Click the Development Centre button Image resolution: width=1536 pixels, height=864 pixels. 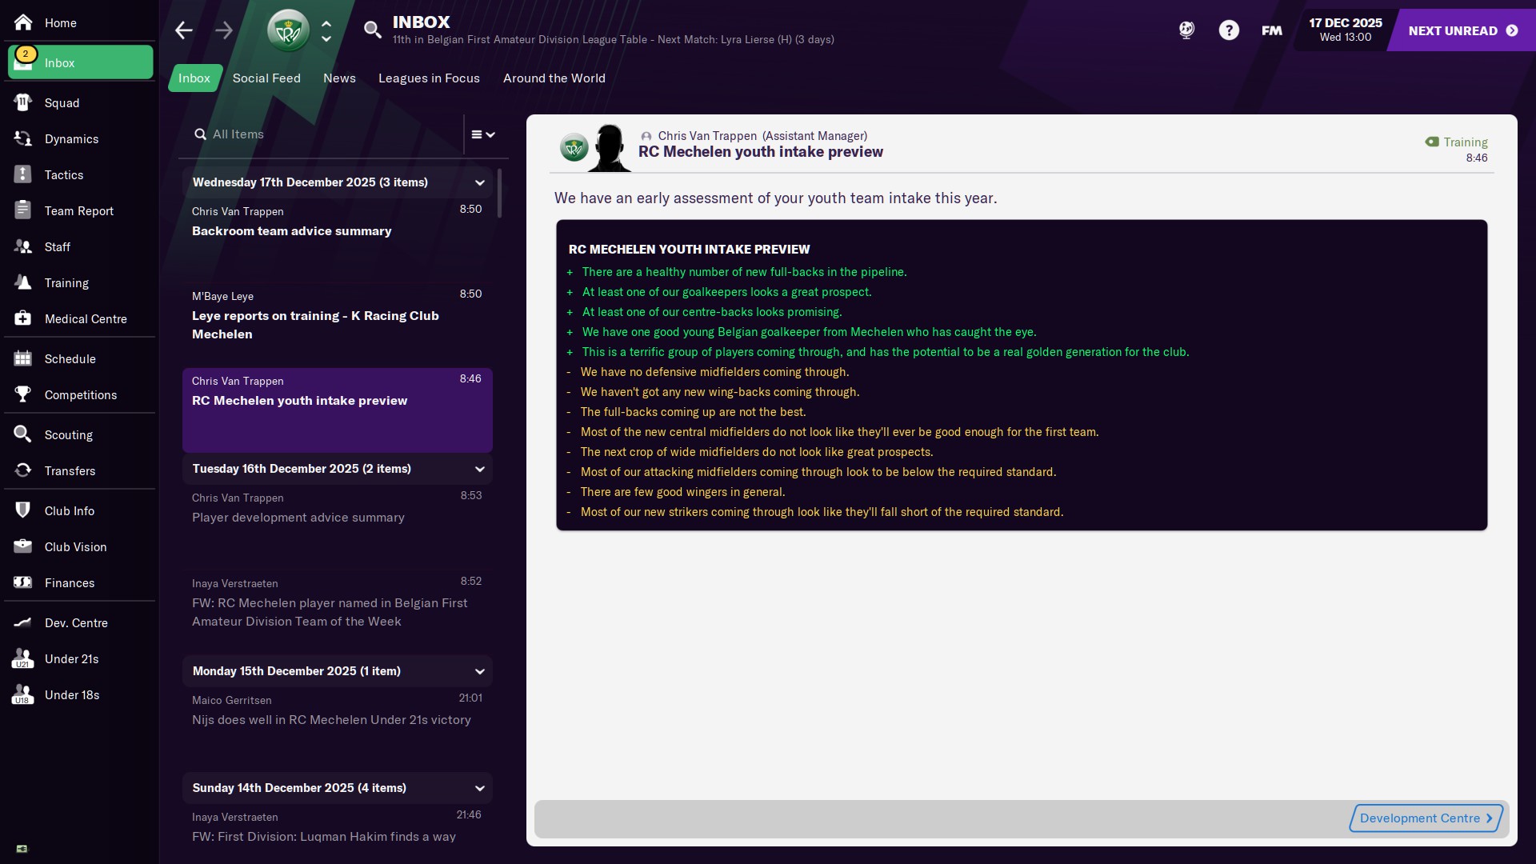[1425, 818]
